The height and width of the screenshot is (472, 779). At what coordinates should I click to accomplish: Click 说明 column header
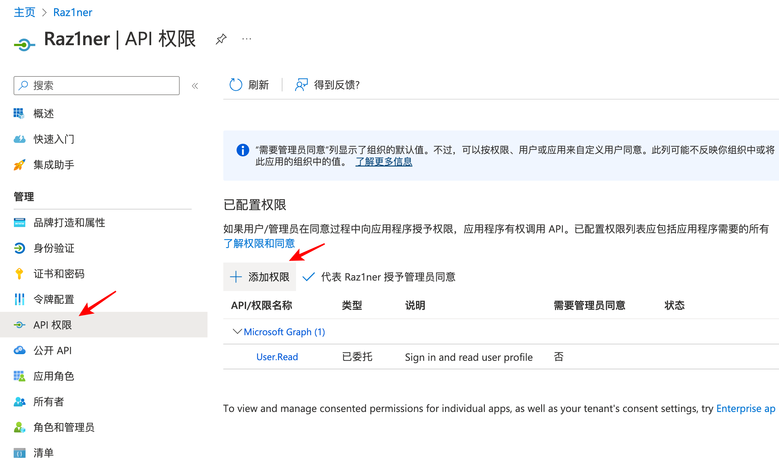pos(415,305)
